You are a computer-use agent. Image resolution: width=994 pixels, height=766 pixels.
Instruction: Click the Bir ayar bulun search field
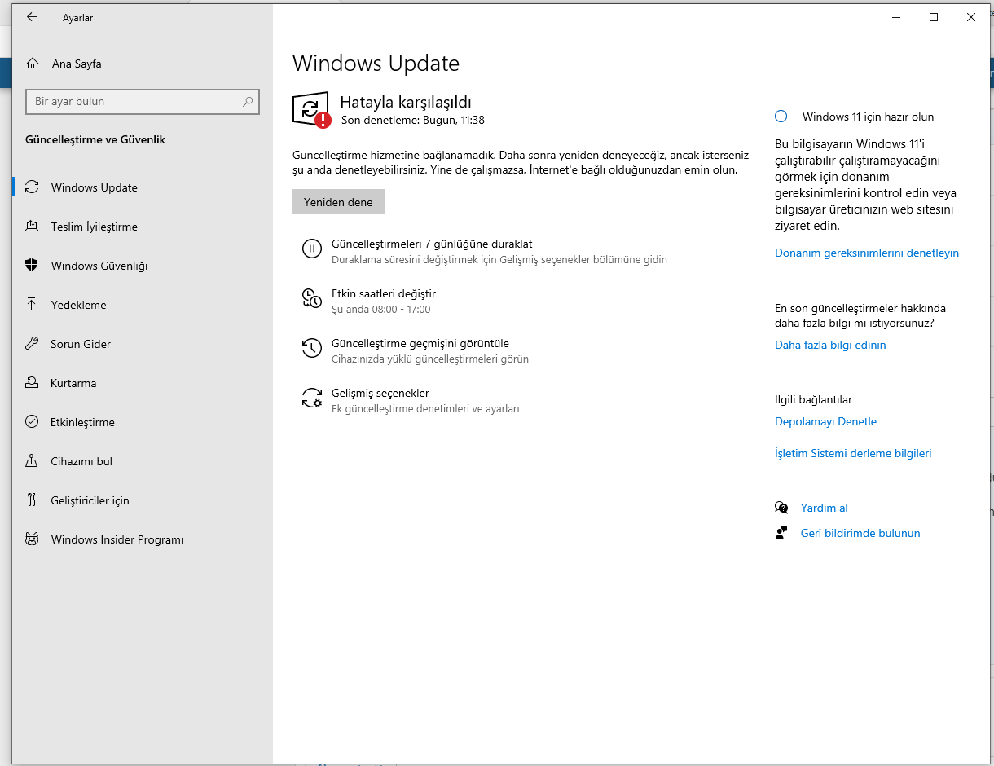pyautogui.click(x=143, y=102)
